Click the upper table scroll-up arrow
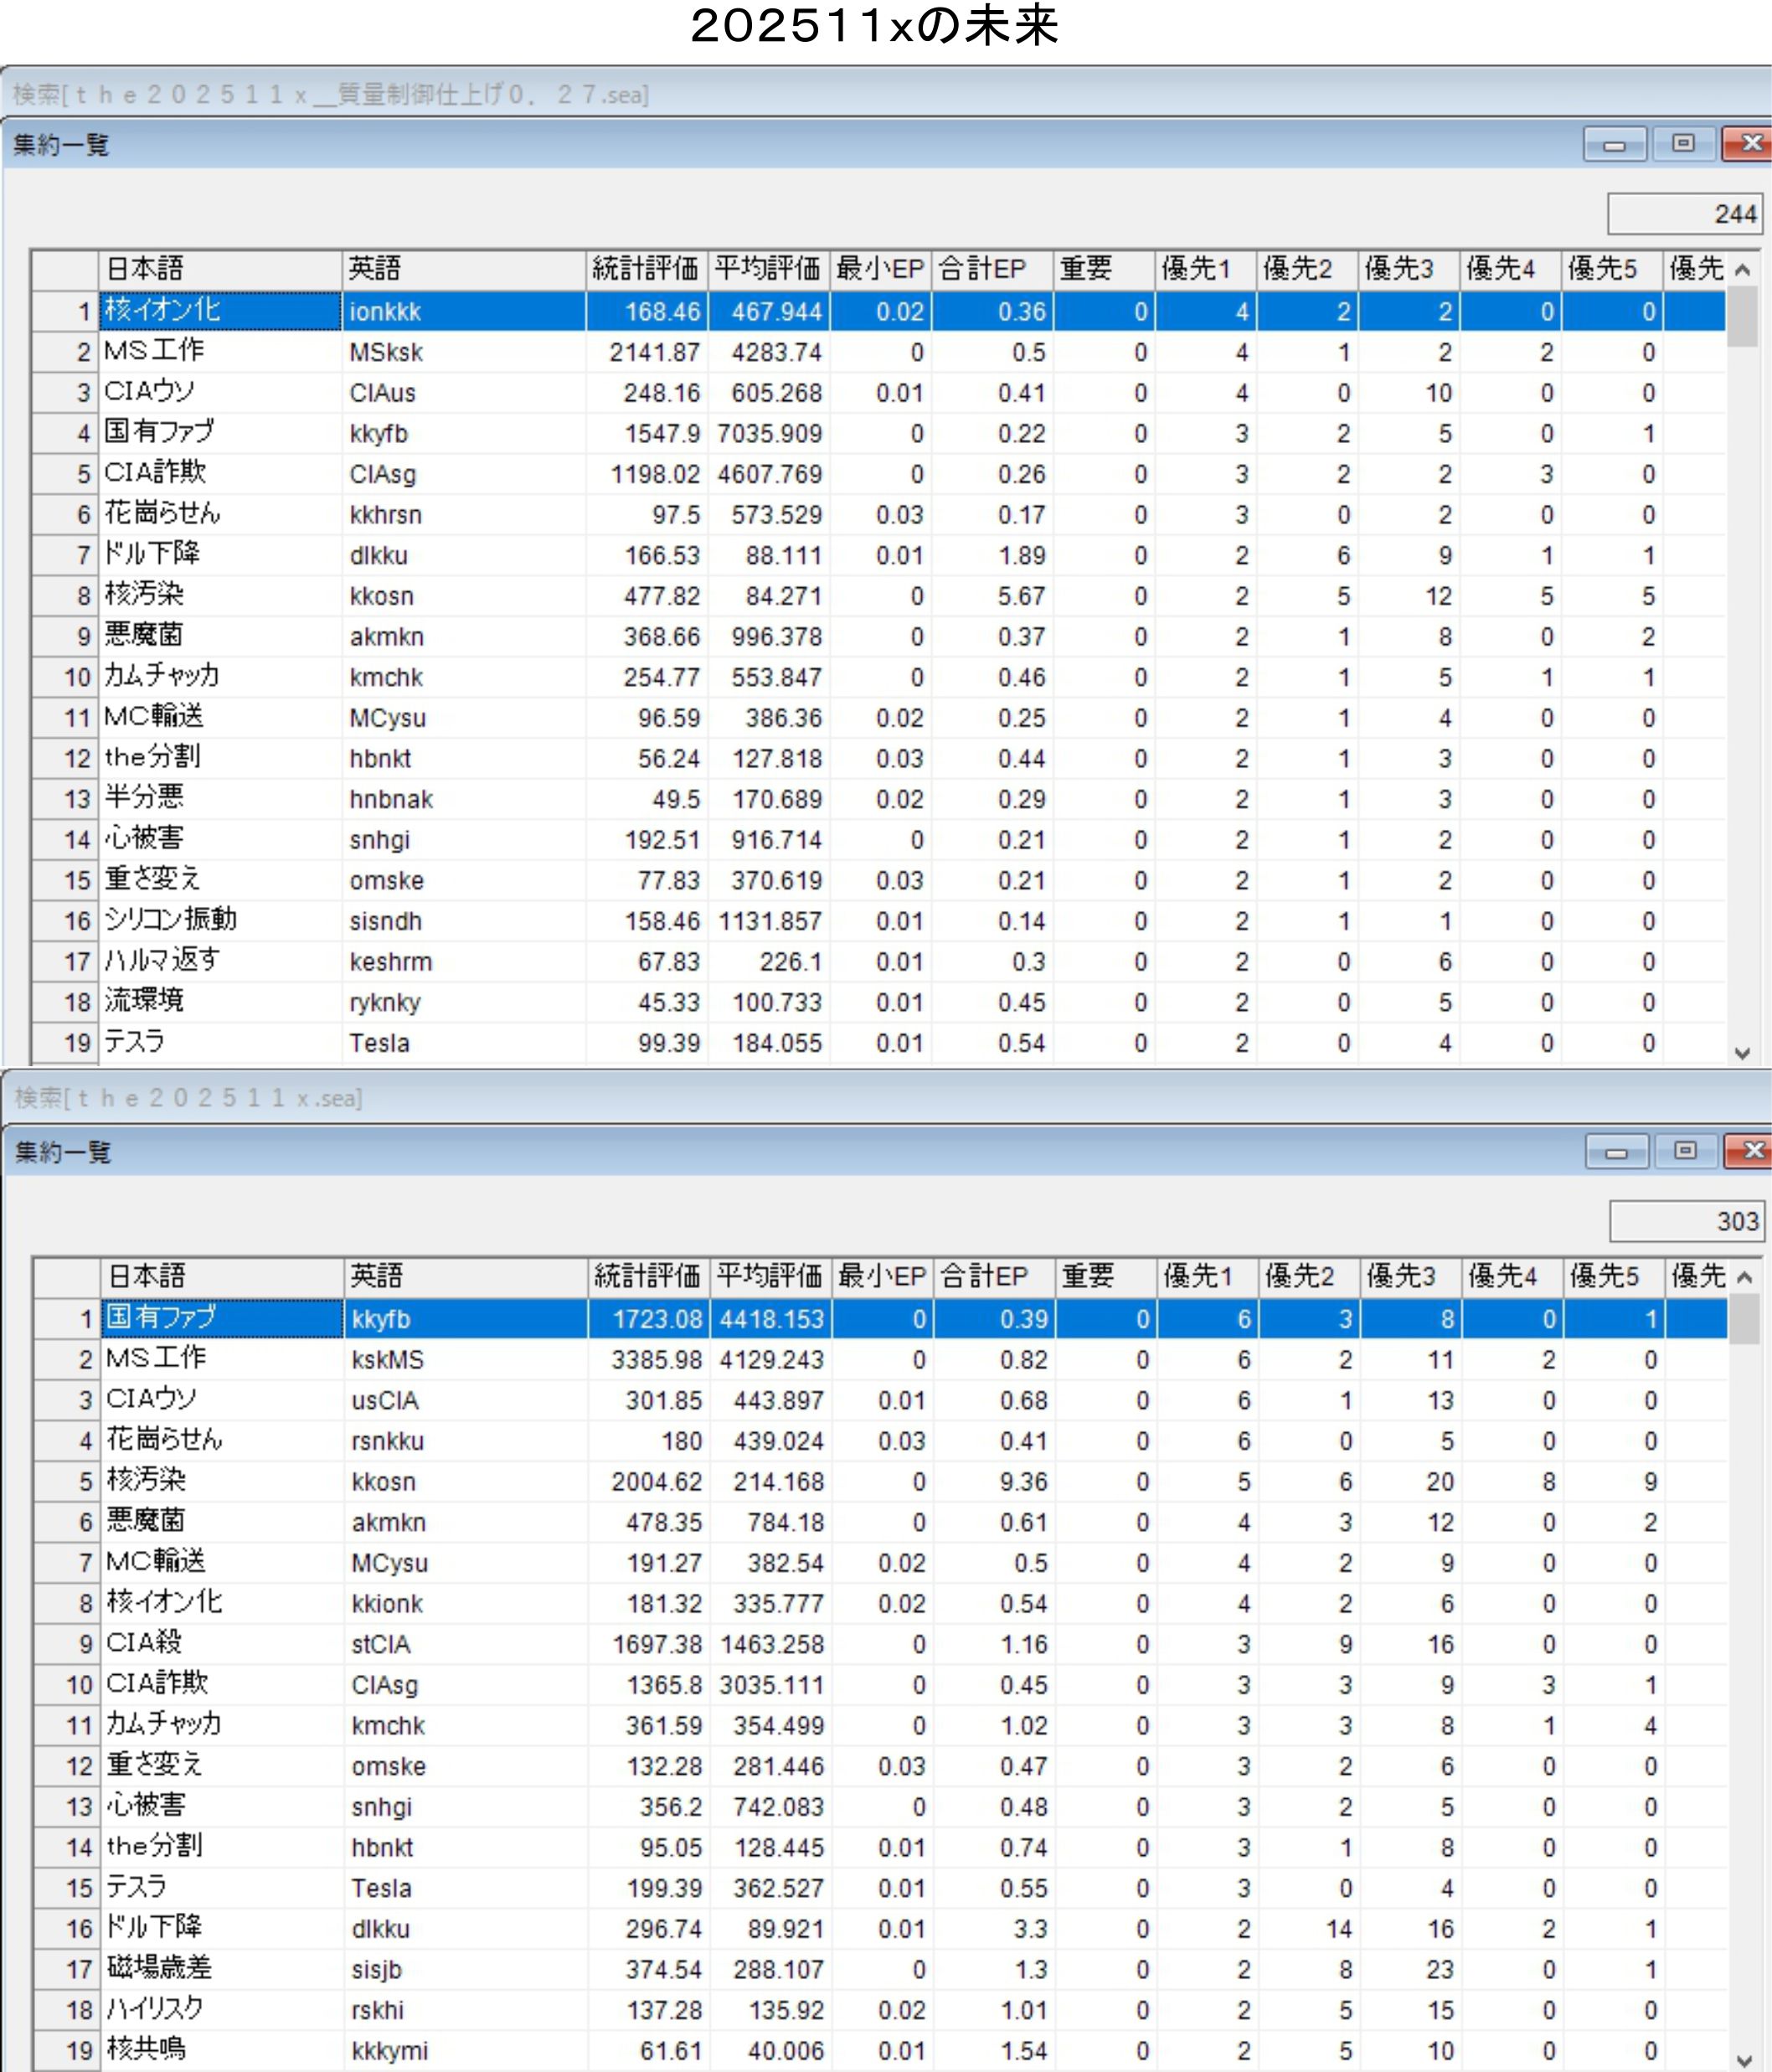 coord(1742,269)
